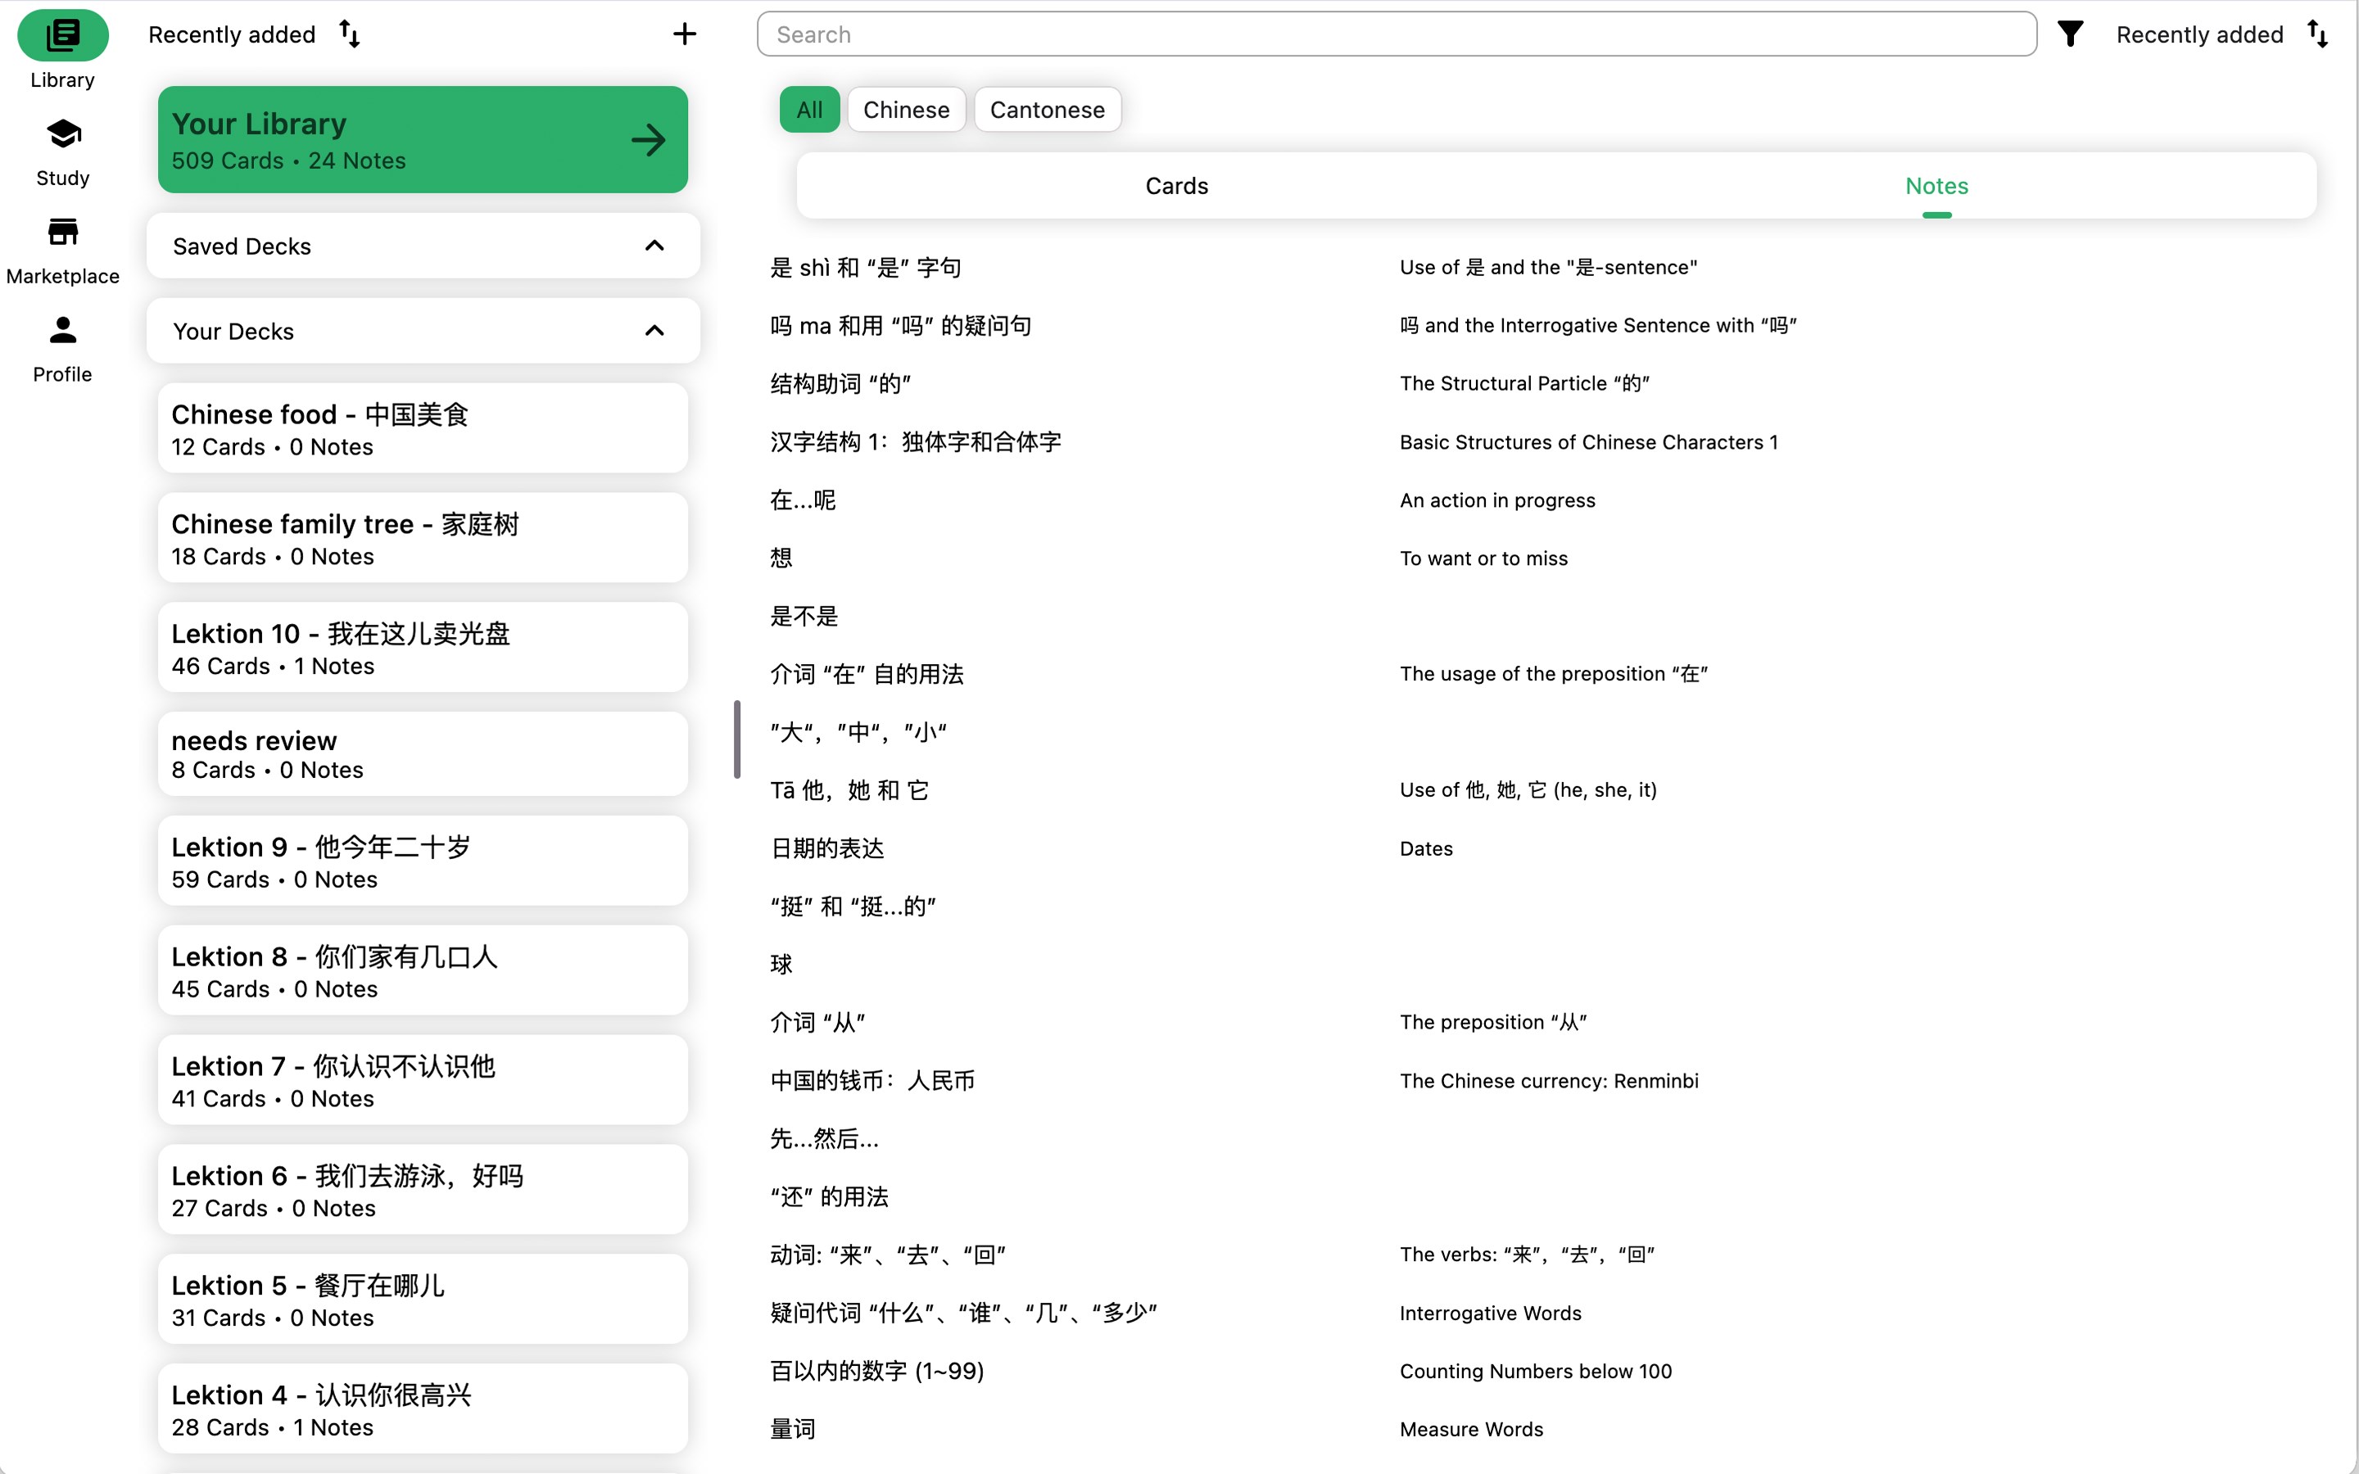Open the Lektion 5 deck
This screenshot has height=1474, width=2359.
point(422,1300)
